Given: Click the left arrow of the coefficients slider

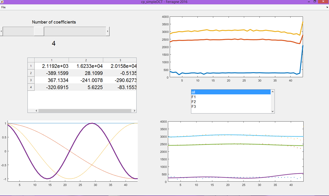Looking at the screenshot, I should [1, 31].
